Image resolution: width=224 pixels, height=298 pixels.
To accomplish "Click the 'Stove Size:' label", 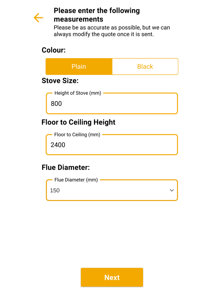I will [x=60, y=81].
